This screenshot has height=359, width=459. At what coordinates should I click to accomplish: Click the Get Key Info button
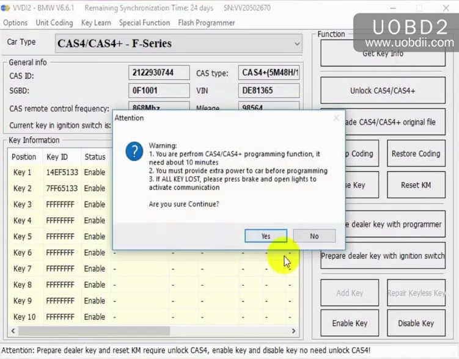click(383, 53)
